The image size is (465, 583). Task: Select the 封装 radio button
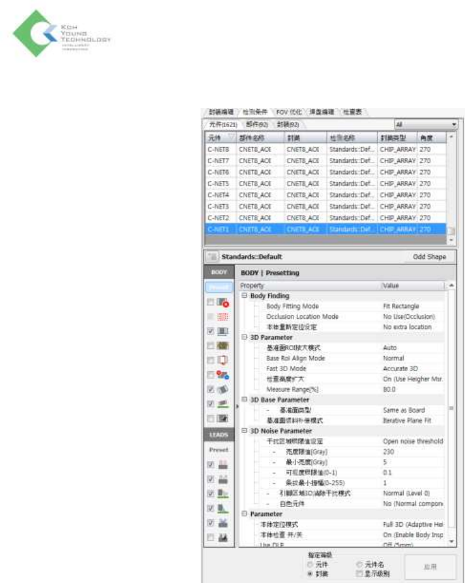[x=310, y=574]
